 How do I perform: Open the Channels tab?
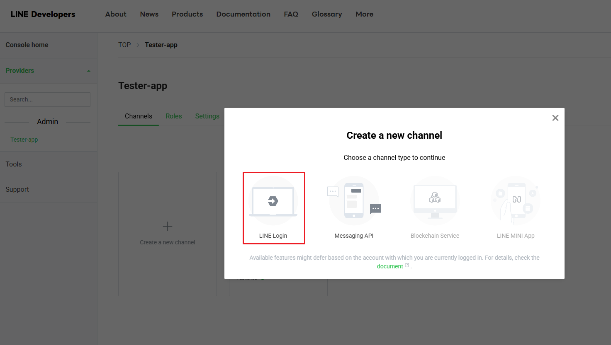point(139,116)
